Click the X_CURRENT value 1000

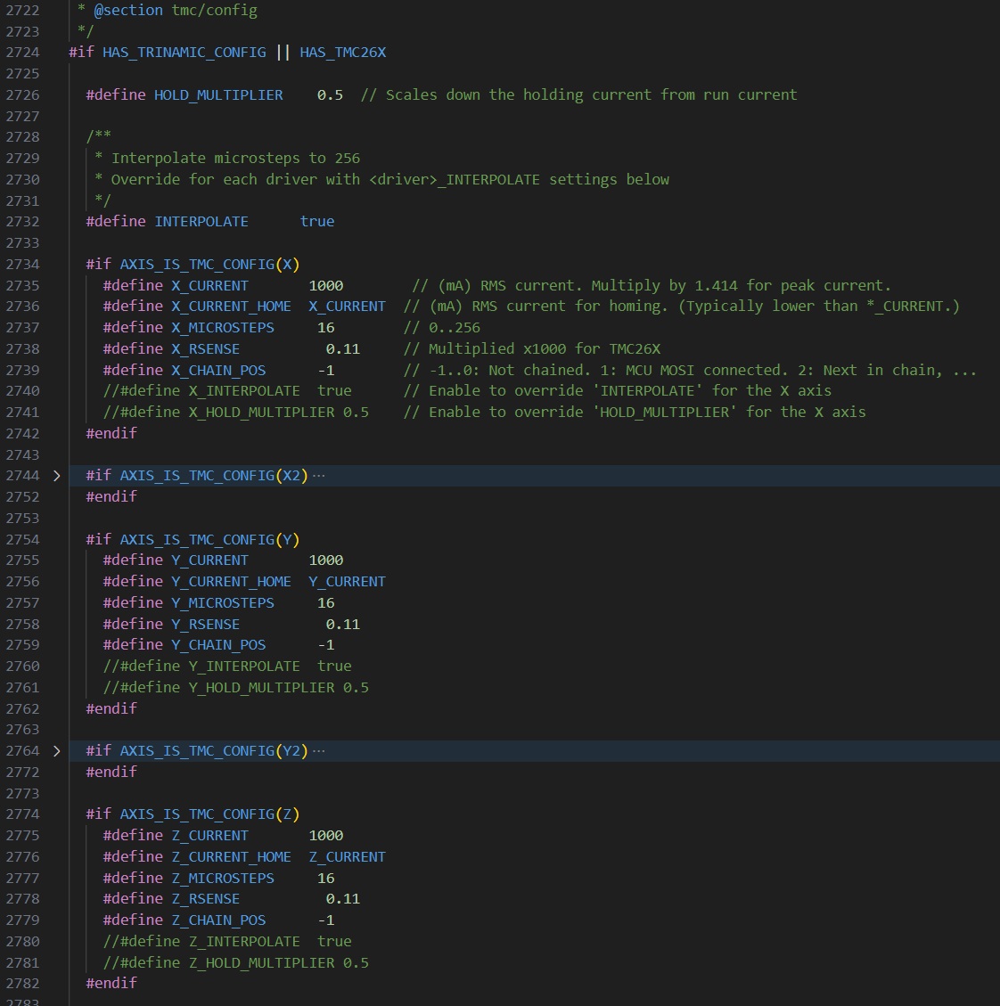click(326, 285)
